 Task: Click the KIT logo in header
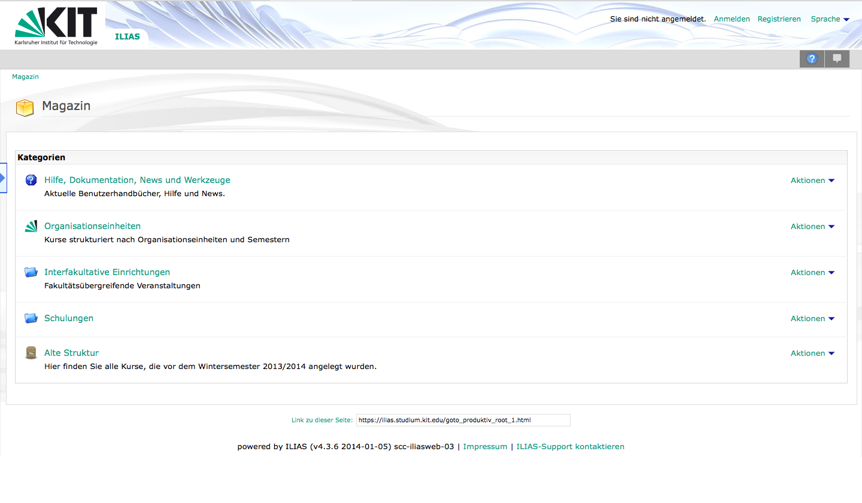tap(56, 26)
